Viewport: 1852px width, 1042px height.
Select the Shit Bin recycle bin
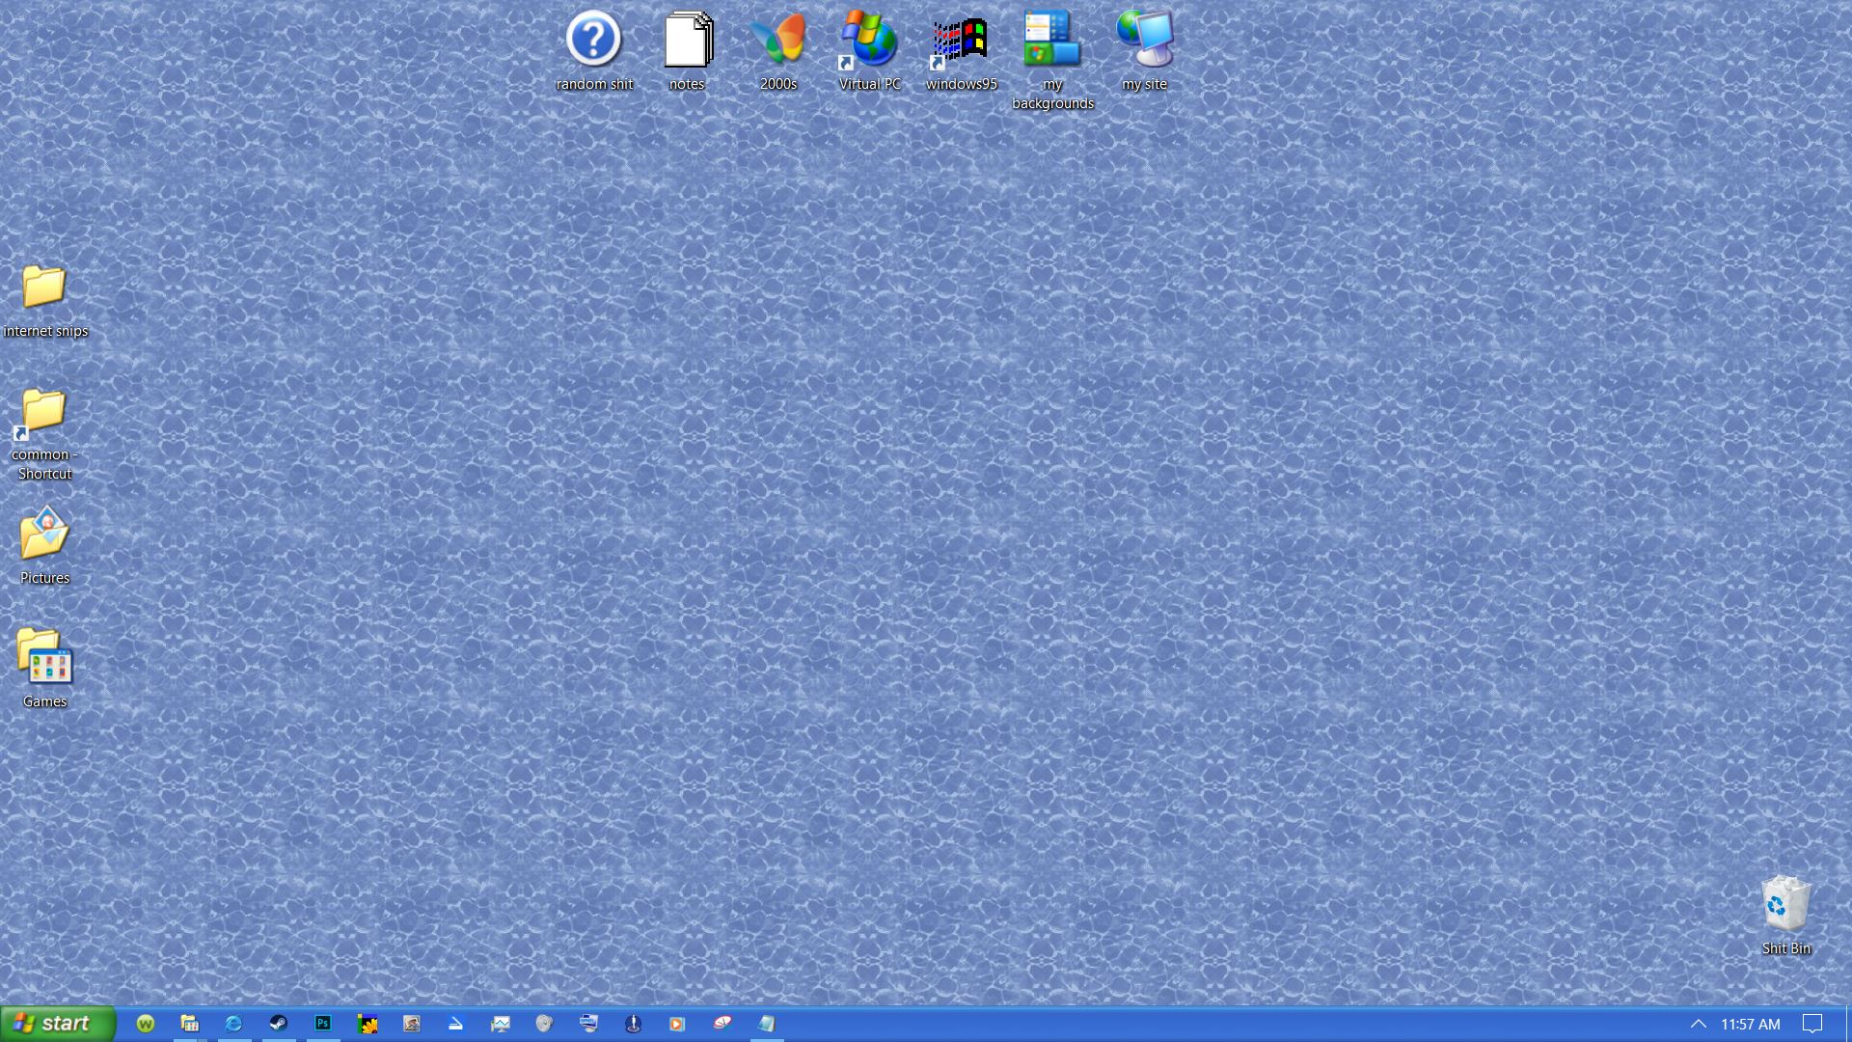coord(1785,904)
